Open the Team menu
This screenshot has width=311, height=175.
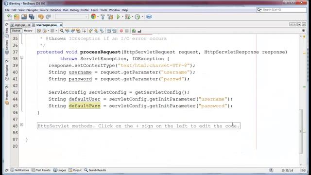click(94, 10)
